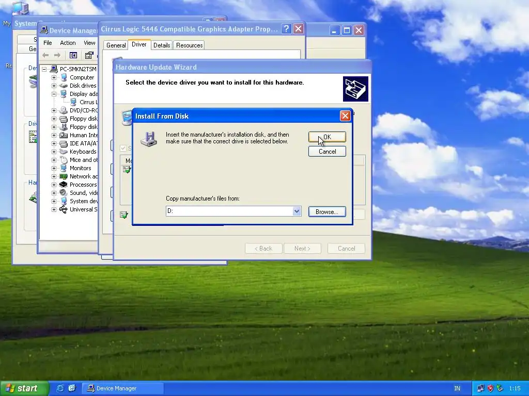The image size is (529, 396).
Task: Click the Next button in the wizard
Action: [x=302, y=249]
